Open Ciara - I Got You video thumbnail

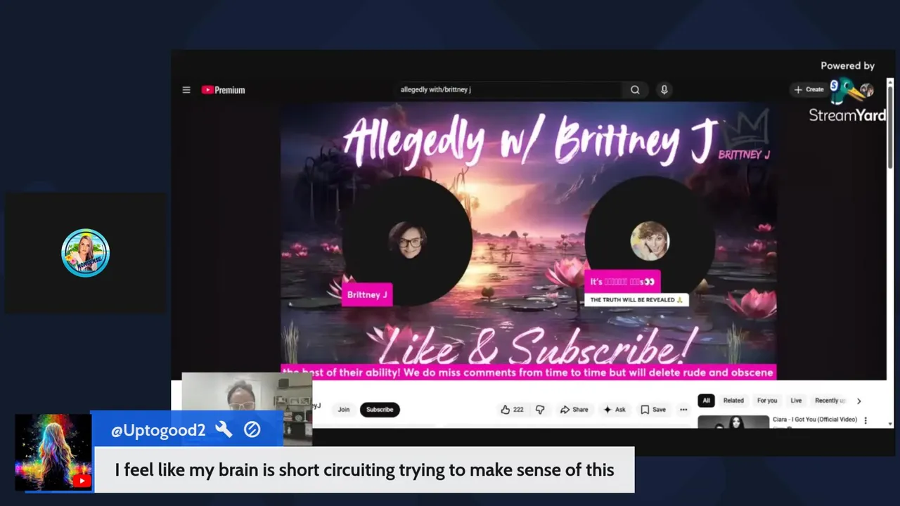(733, 422)
